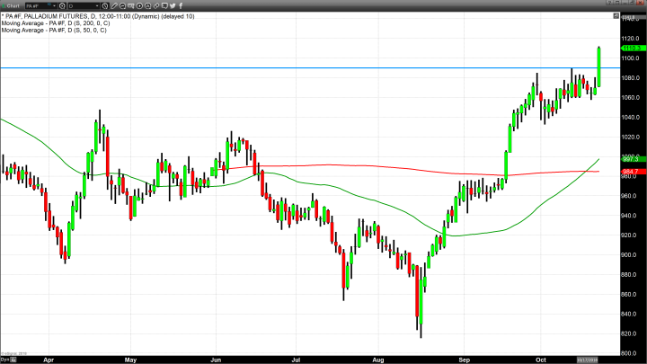Click the 1060.0 price axis label
The height and width of the screenshot is (364, 647).
point(631,98)
